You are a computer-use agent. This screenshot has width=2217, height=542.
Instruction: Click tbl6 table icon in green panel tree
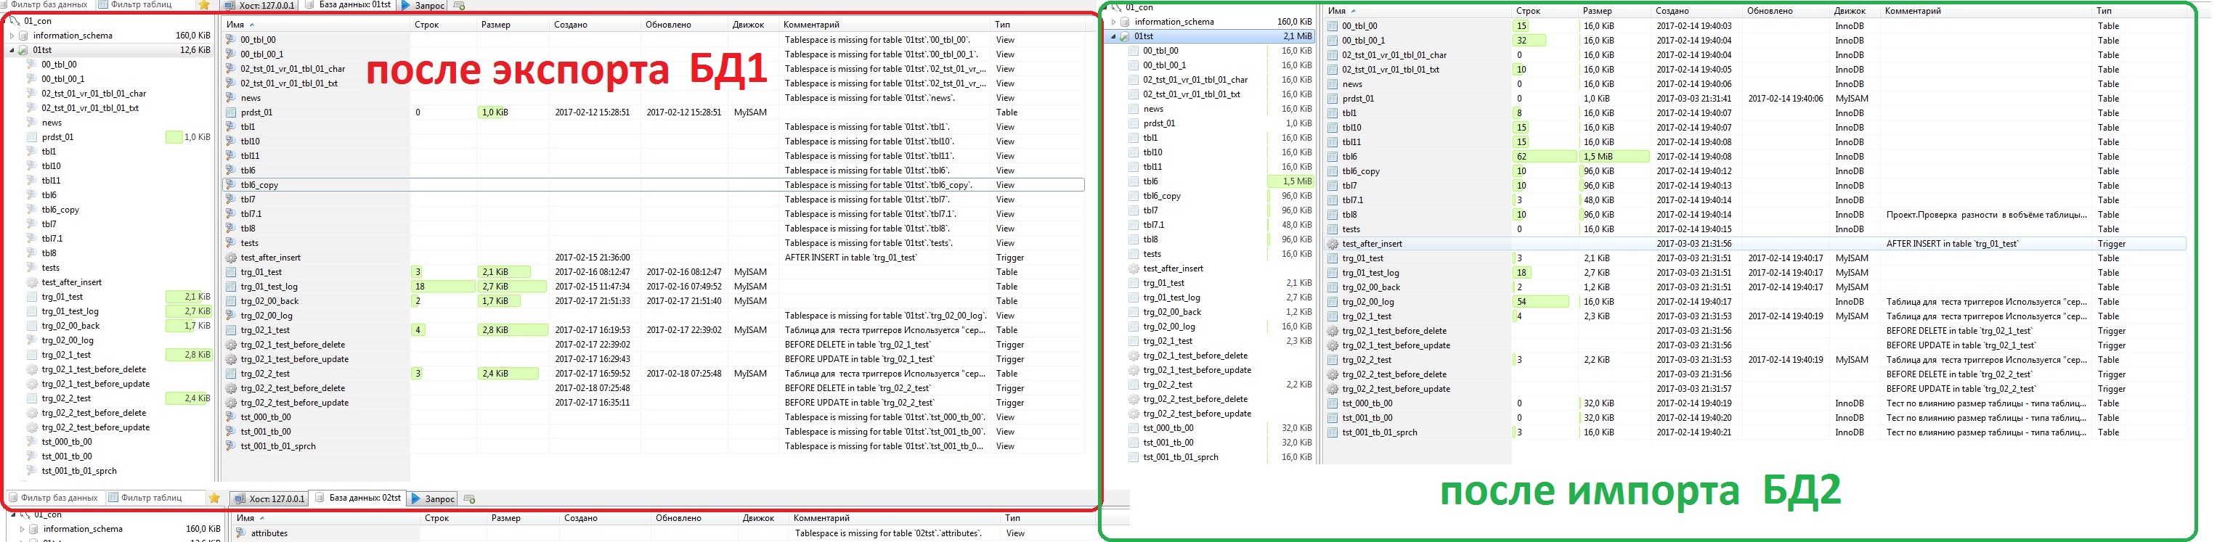point(1134,181)
